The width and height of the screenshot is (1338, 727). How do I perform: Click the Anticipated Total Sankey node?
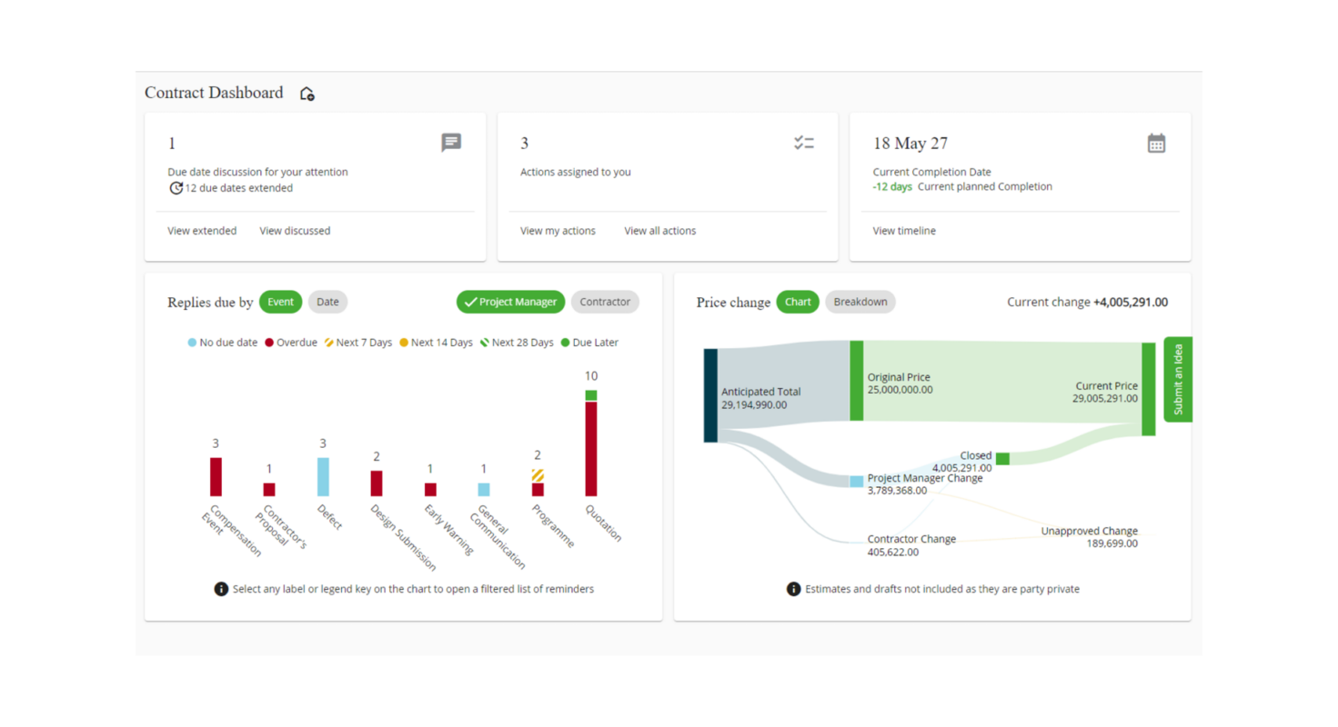710,395
